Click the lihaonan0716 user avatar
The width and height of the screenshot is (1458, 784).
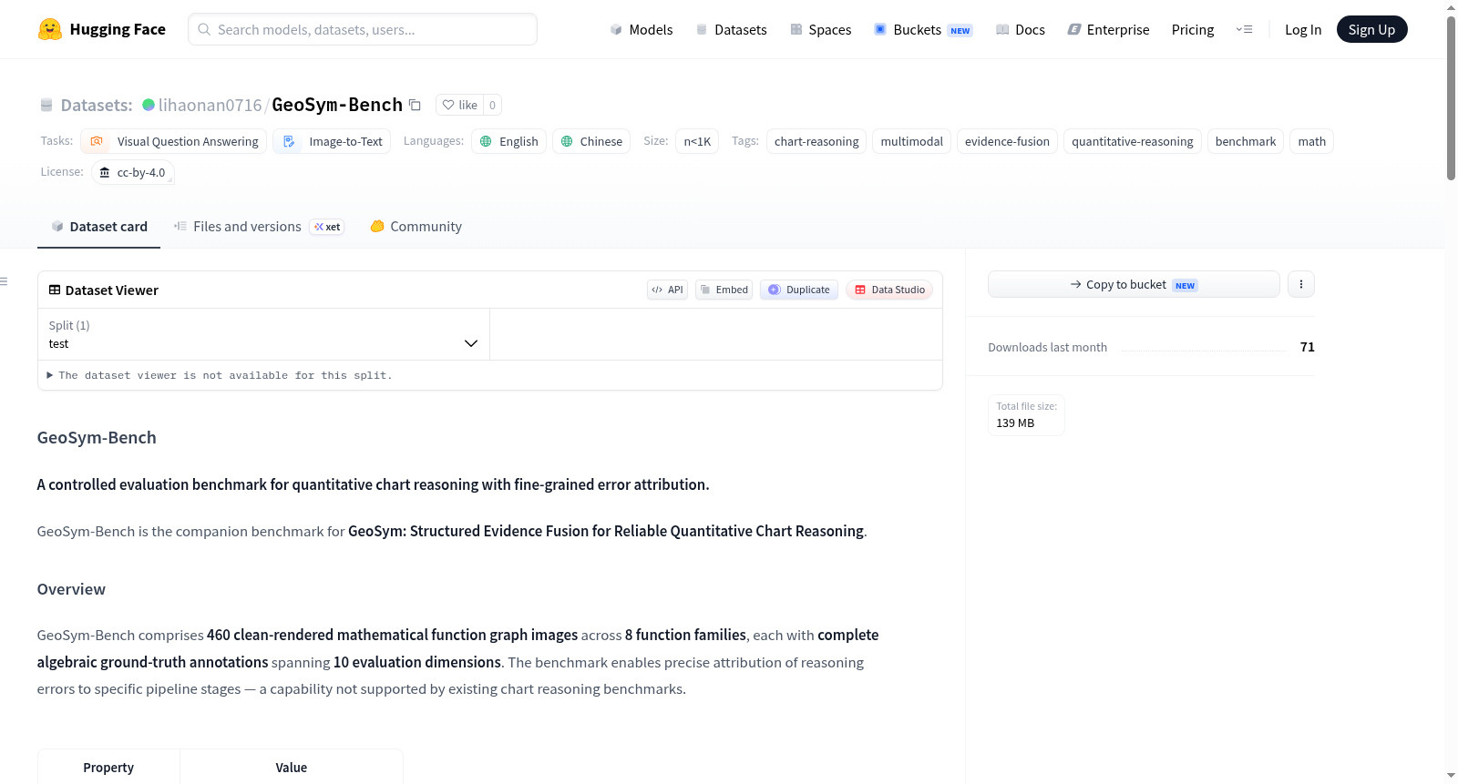click(x=149, y=105)
